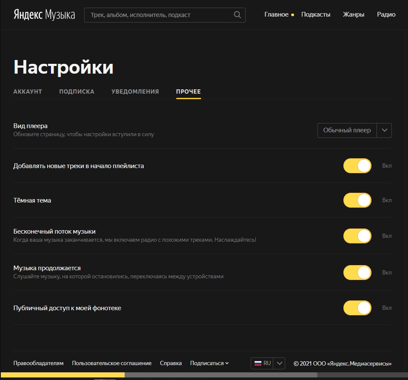The width and height of the screenshot is (408, 380).
Task: Click the Настройки page heading
Action: tap(63, 67)
